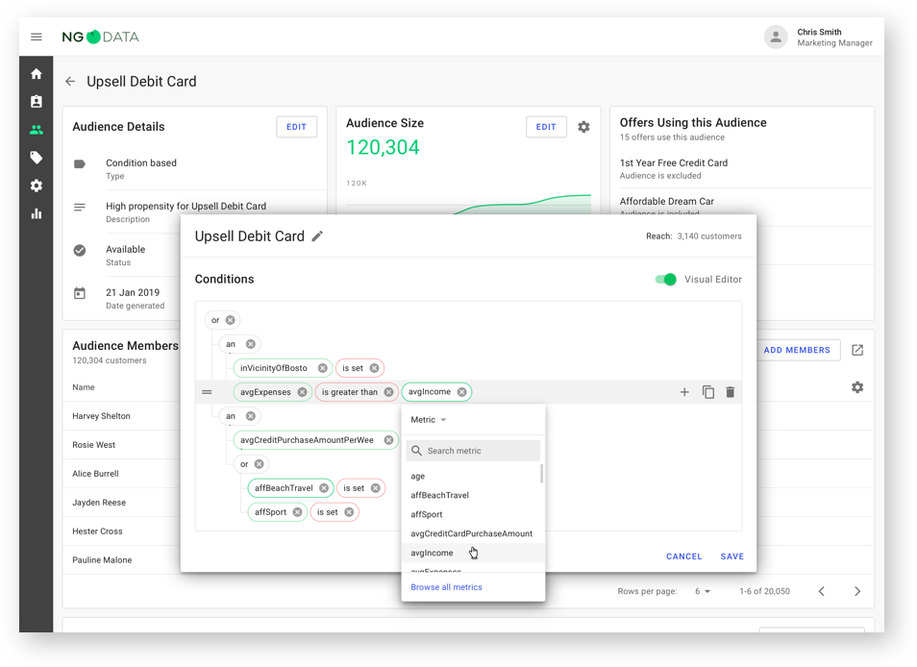Open the Analytics bar-chart sidebar icon

point(36,213)
